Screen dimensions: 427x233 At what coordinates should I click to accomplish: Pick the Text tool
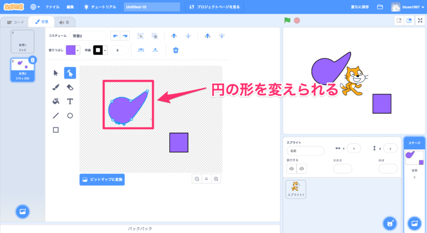[x=70, y=101]
